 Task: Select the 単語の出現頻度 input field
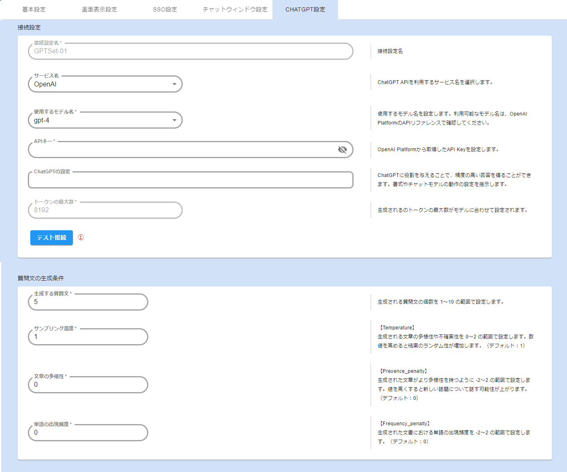click(x=88, y=433)
